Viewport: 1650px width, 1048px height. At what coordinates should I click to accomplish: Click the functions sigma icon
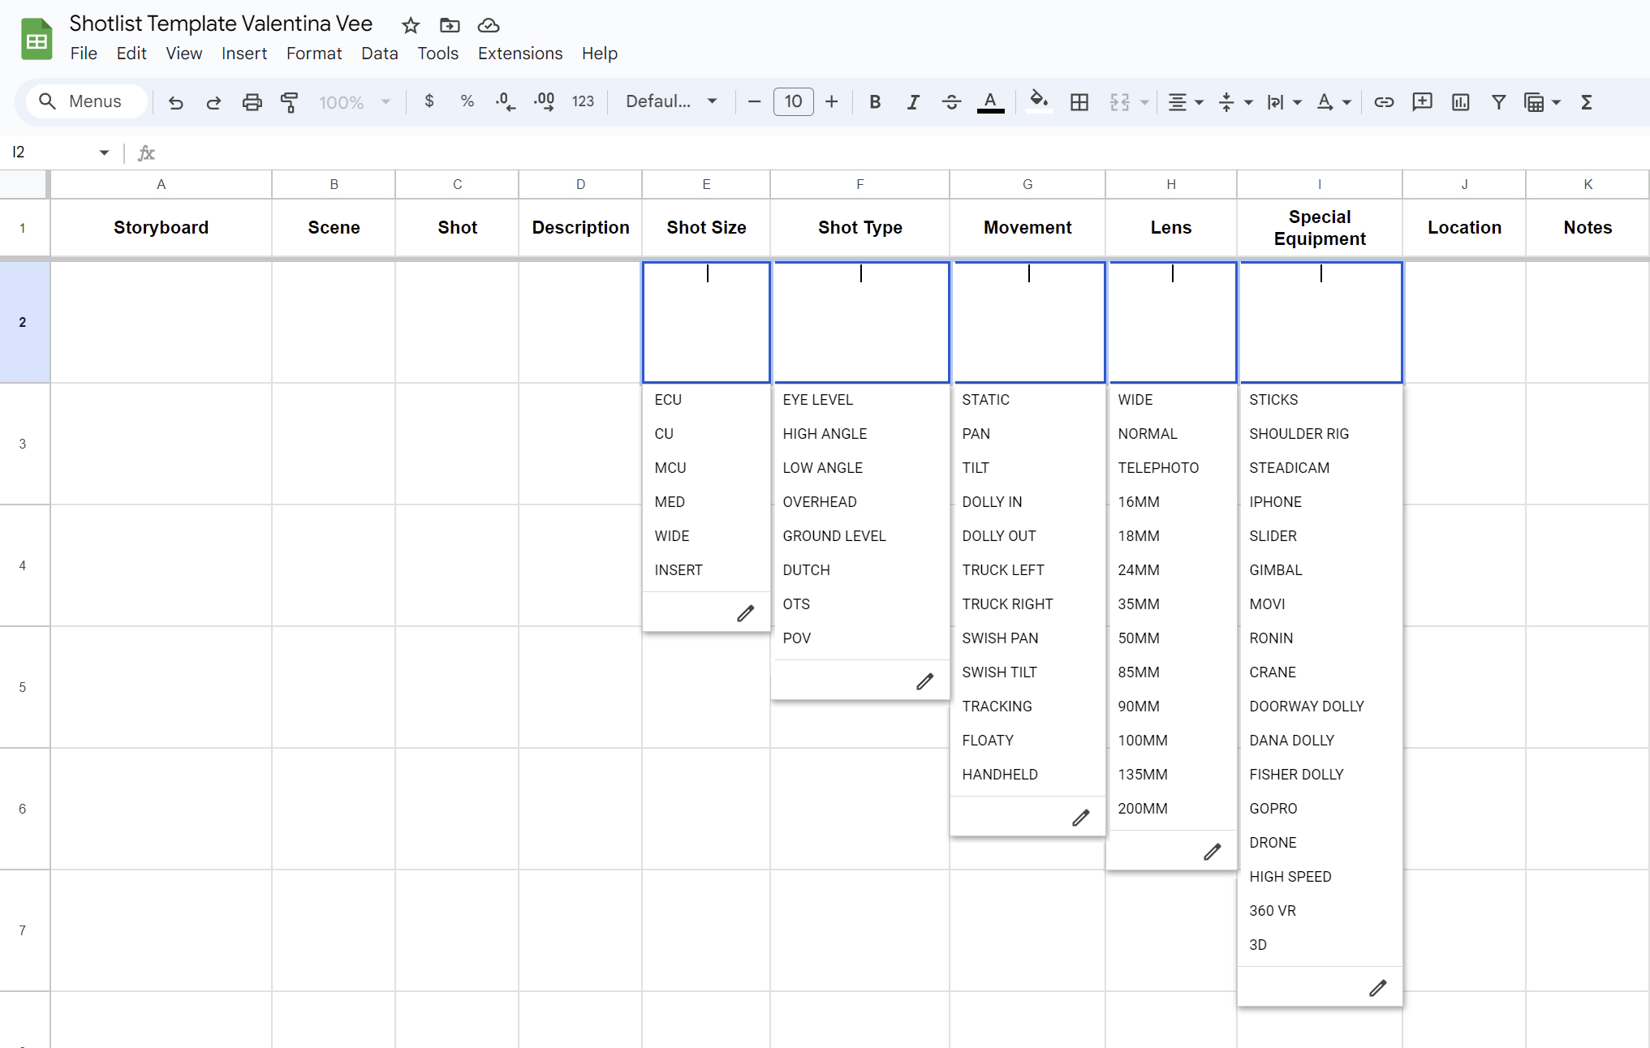point(1586,102)
